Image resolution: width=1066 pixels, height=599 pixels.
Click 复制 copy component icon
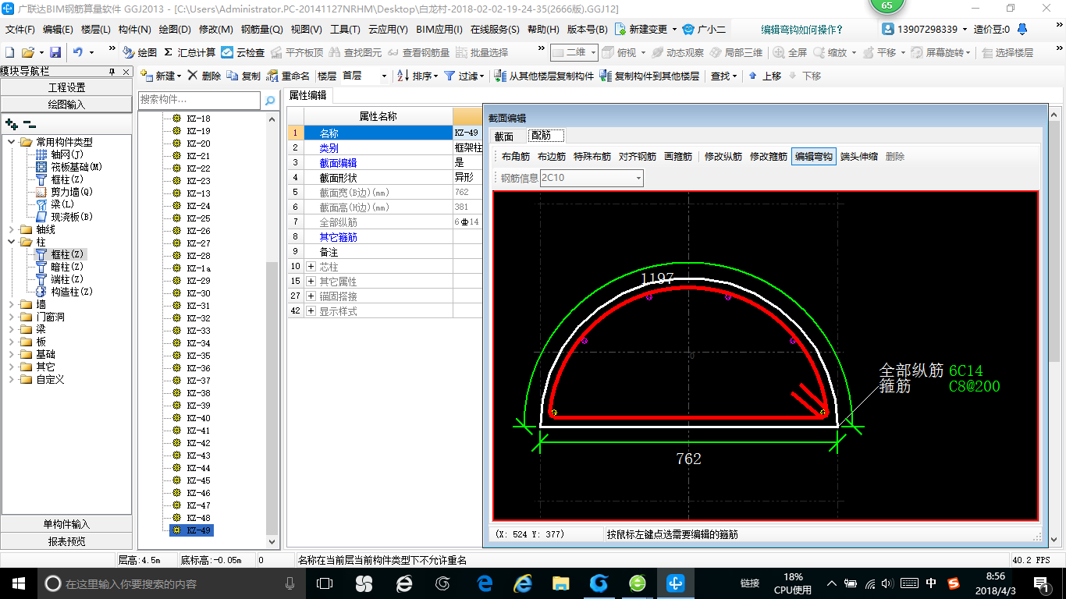pyautogui.click(x=243, y=76)
